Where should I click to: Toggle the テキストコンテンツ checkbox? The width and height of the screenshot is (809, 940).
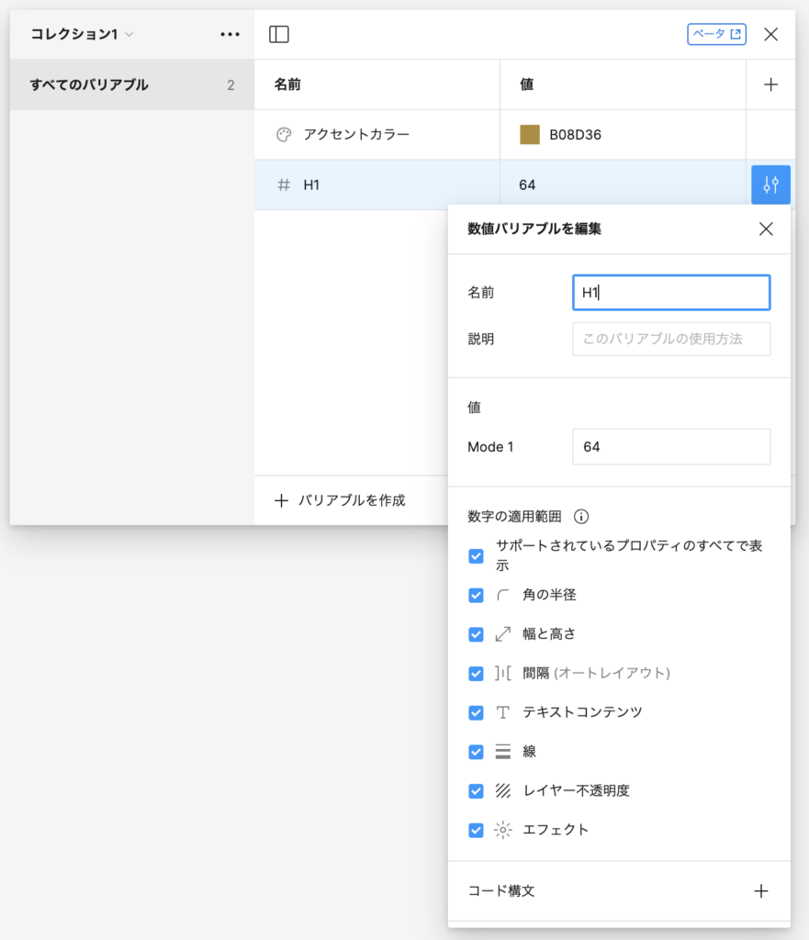pyautogui.click(x=476, y=712)
